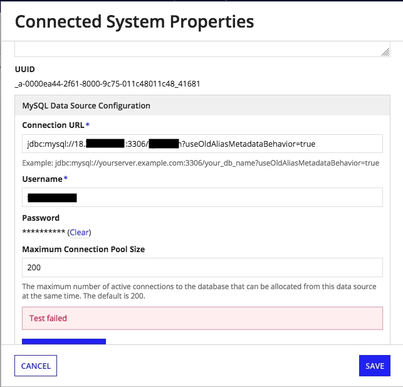Screen dimensions: 403x387
Task: Click the masked password asterisks
Action: point(44,231)
